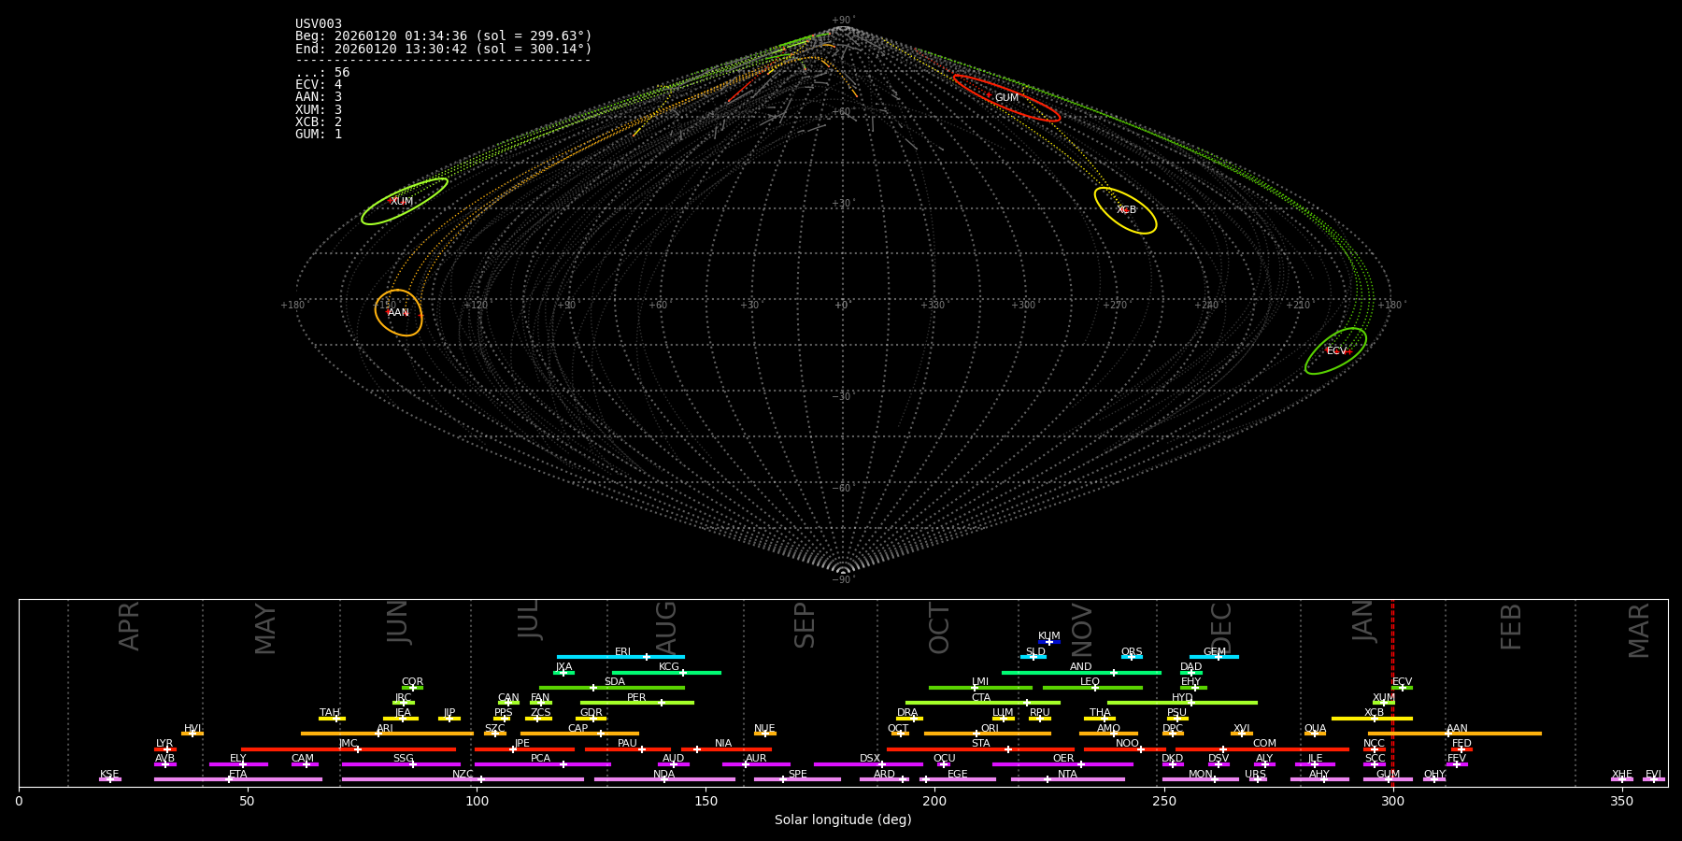Click the JAN month label
This screenshot has height=841, width=1682.
(x=1363, y=621)
